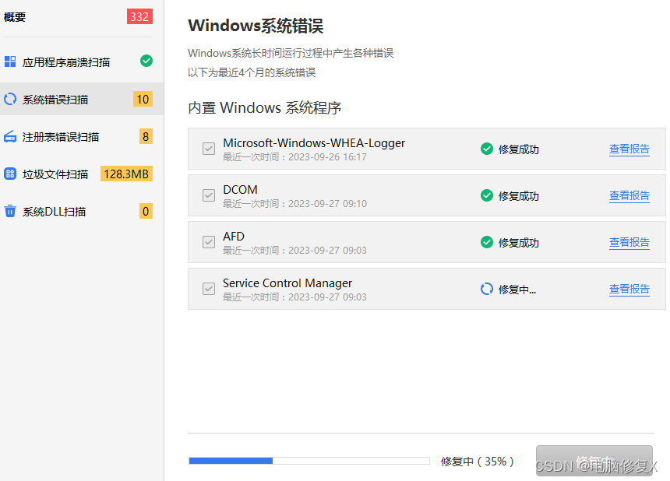
Task: Click the trash icon for 系统DLL扫描
Action: point(10,211)
